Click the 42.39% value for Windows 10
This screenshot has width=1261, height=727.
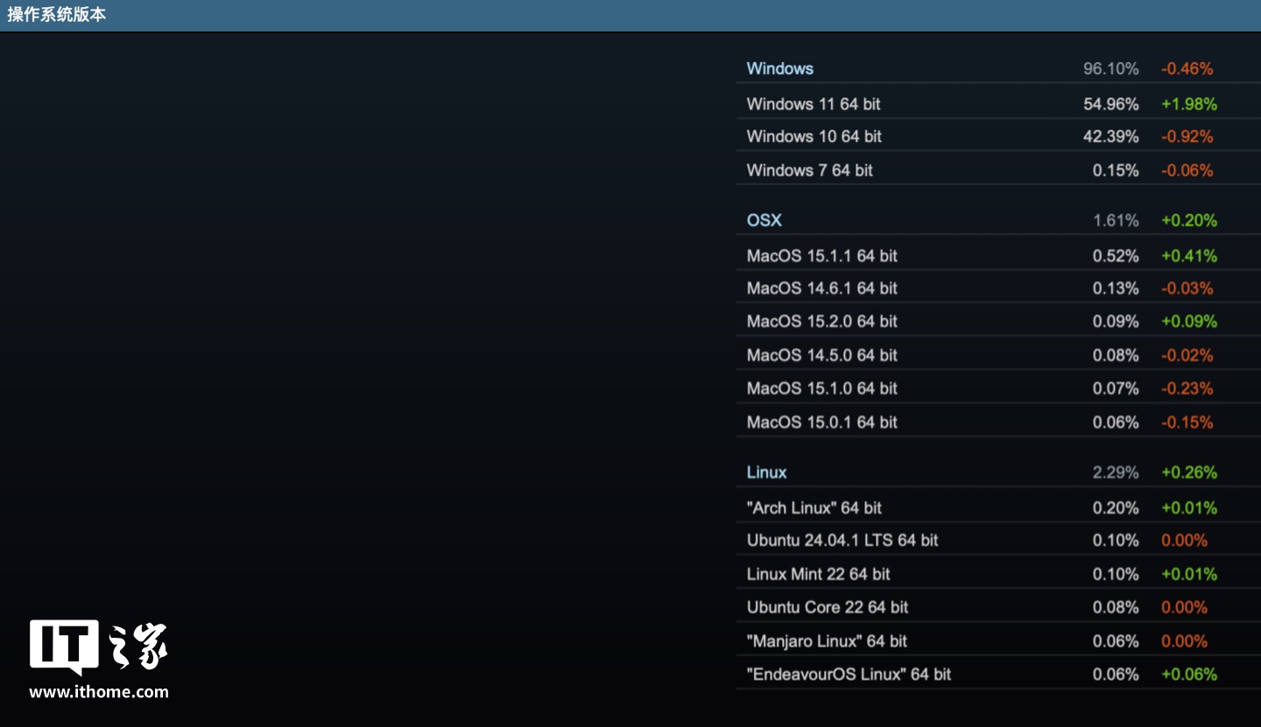pos(1110,136)
